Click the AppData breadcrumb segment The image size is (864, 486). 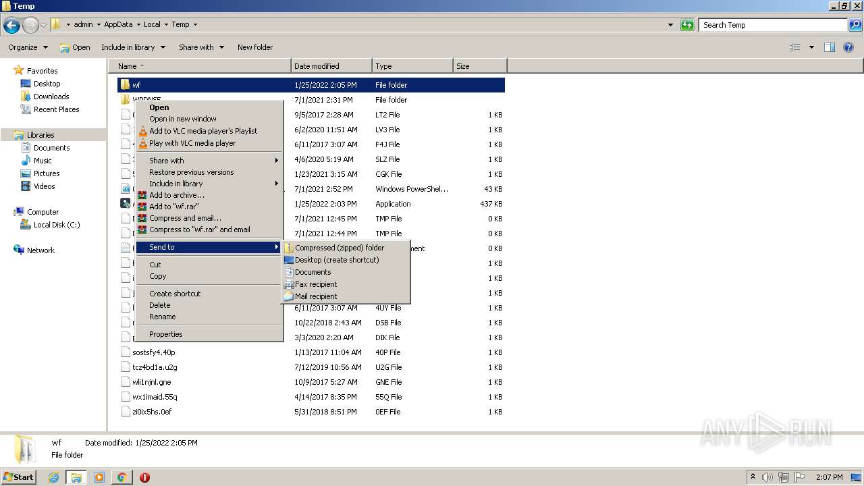[118, 24]
